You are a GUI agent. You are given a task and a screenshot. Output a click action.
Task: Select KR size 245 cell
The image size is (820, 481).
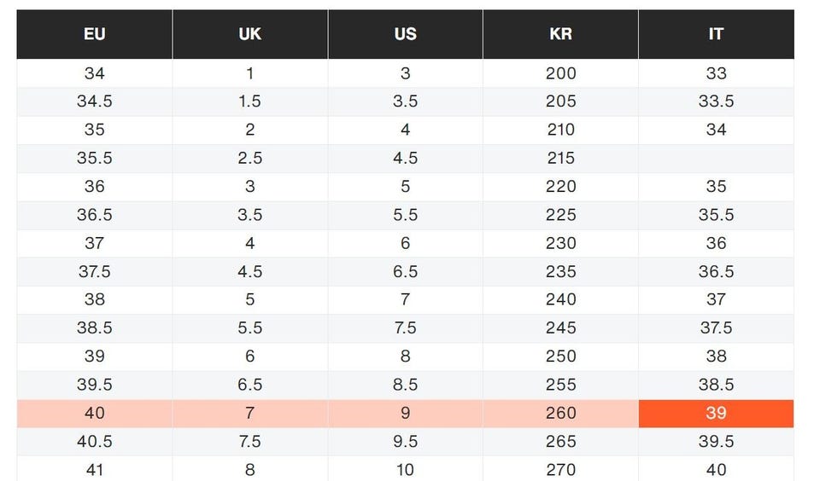tap(560, 328)
